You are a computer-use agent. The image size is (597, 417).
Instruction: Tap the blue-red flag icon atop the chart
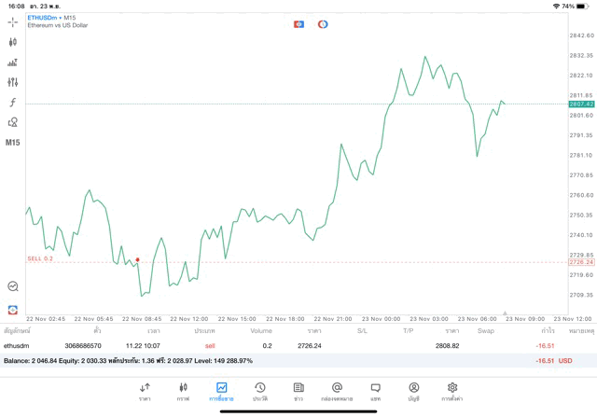(298, 24)
